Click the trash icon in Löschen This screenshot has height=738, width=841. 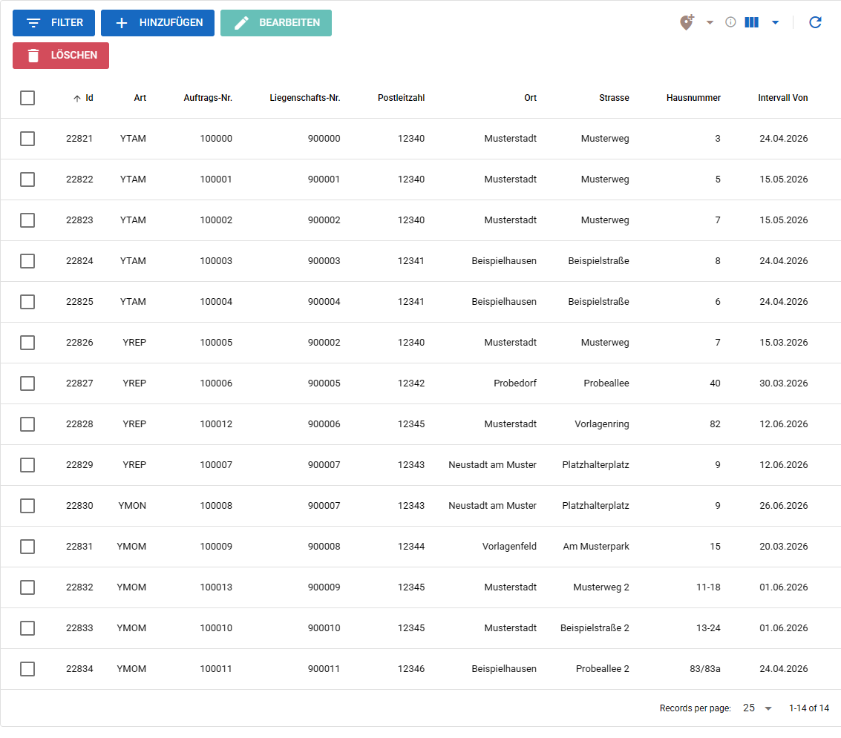[x=33, y=56]
